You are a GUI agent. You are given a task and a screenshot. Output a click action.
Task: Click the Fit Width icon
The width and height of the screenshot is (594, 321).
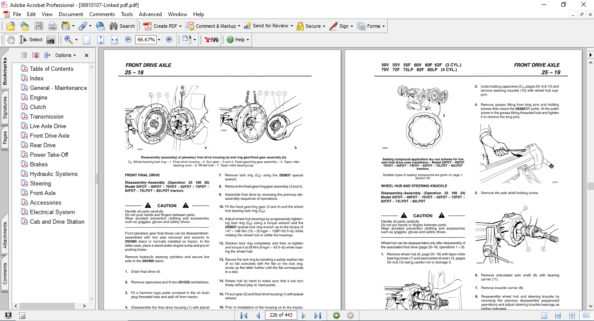pos(114,40)
